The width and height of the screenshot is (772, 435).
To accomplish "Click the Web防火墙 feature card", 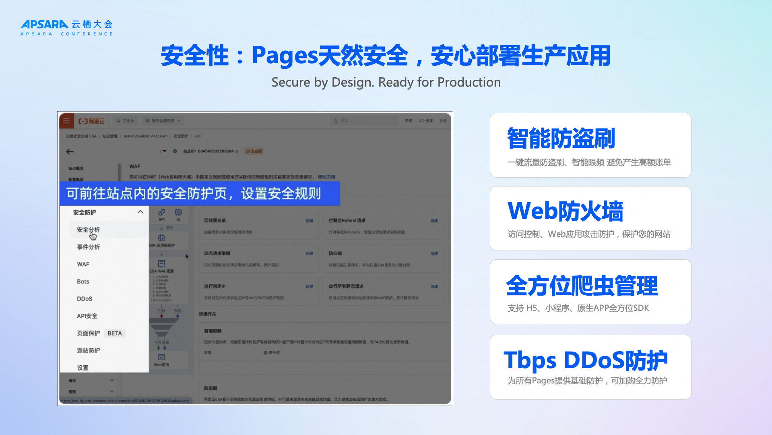I will [590, 218].
